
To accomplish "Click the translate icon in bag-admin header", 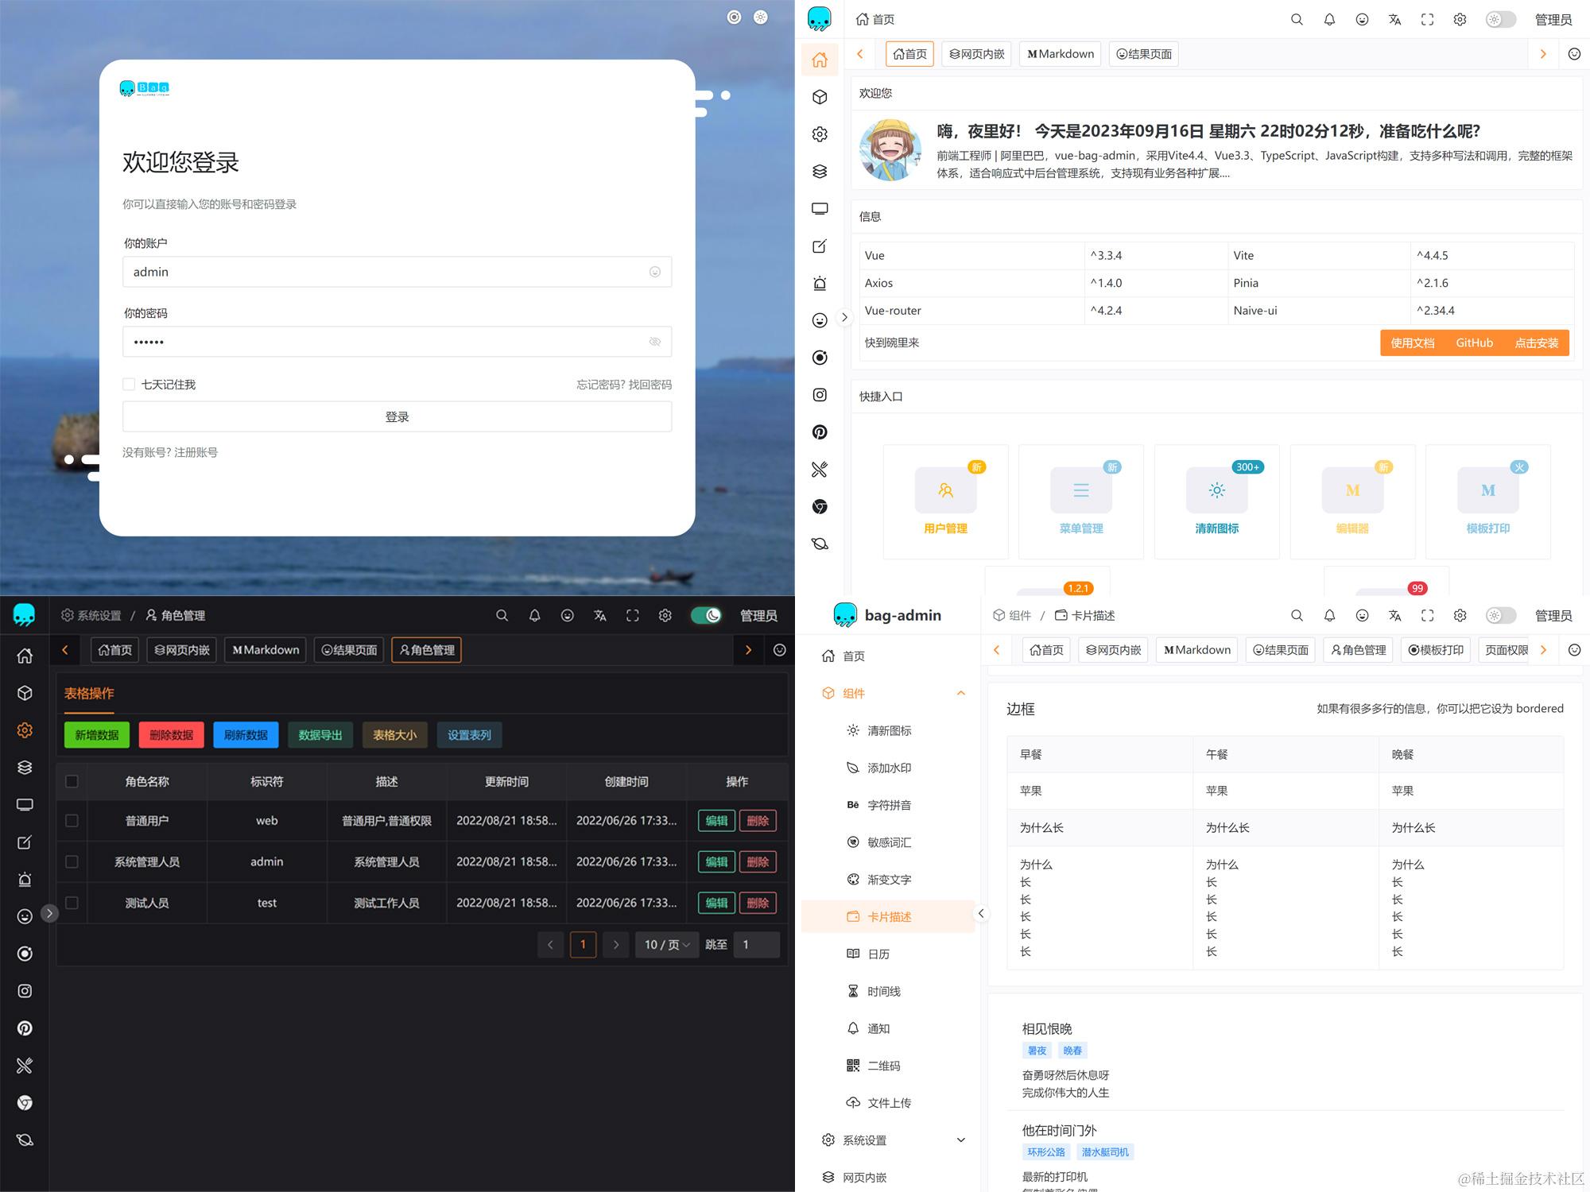I will (x=1394, y=616).
